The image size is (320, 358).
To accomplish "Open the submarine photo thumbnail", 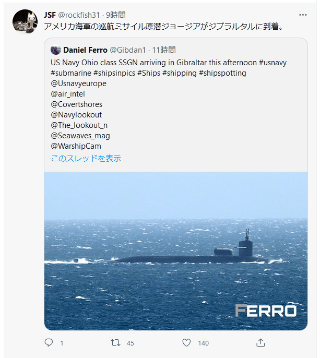I will (x=175, y=250).
